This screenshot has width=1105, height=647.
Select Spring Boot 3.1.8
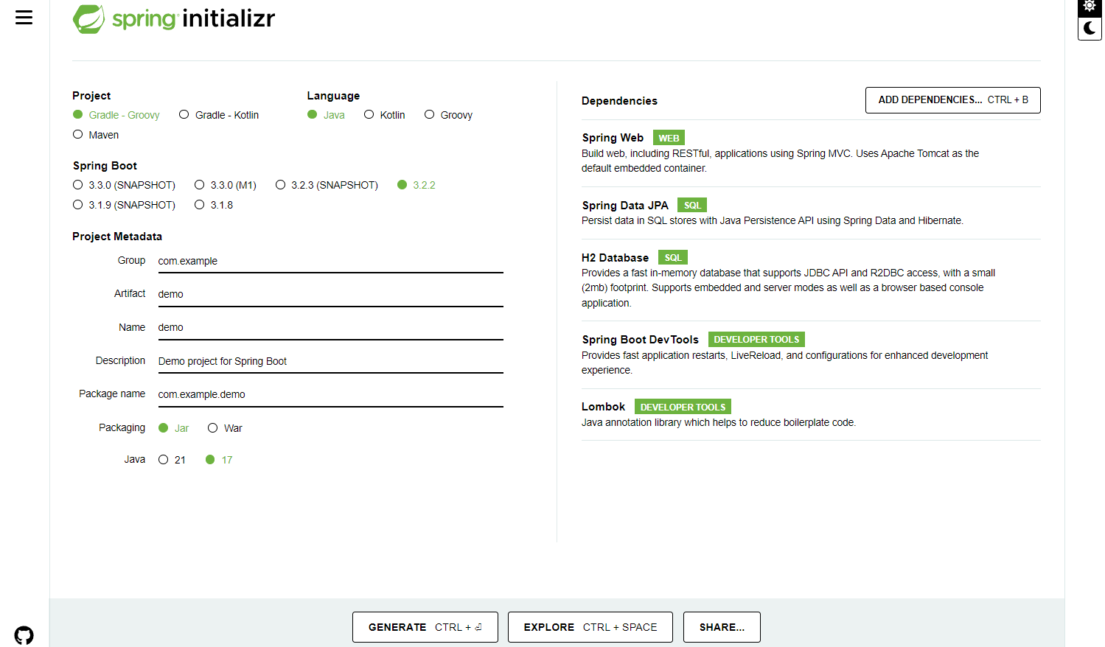(x=214, y=205)
